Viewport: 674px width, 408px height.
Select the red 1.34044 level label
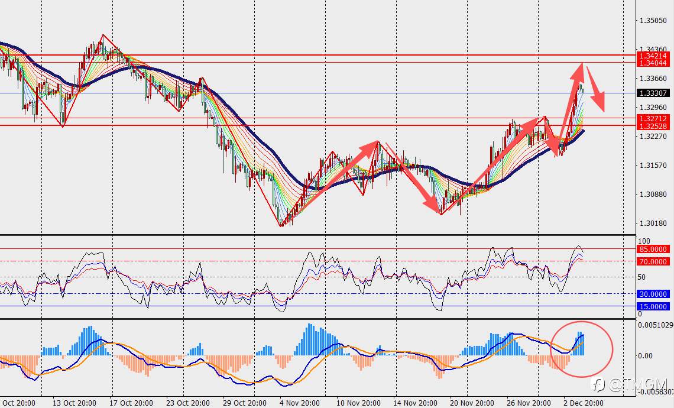[x=653, y=63]
